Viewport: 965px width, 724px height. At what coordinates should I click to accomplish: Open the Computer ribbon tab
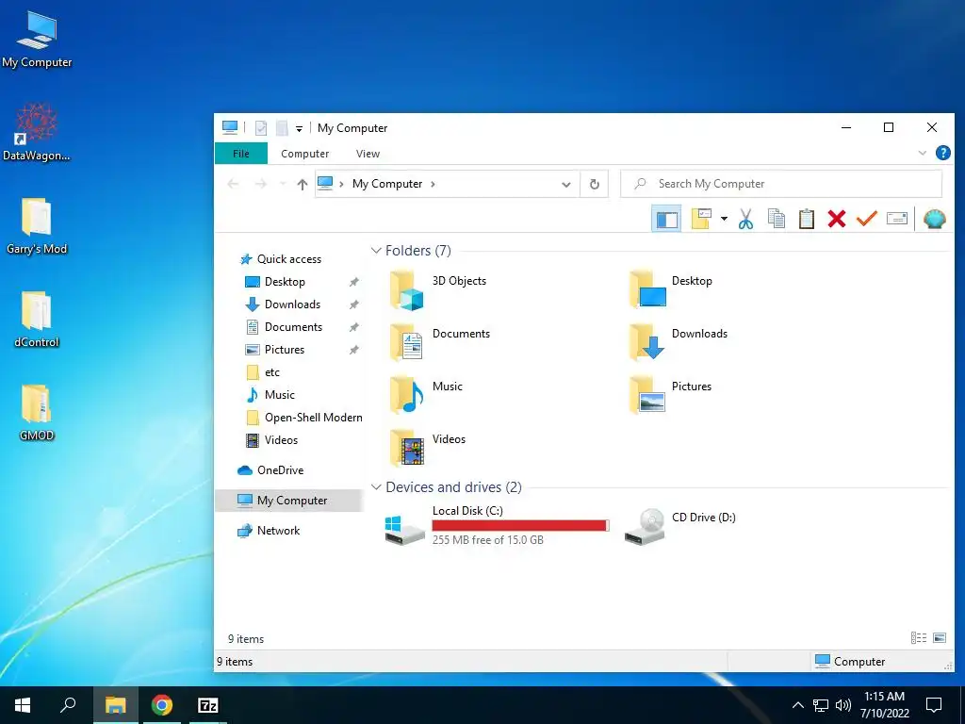[304, 154]
